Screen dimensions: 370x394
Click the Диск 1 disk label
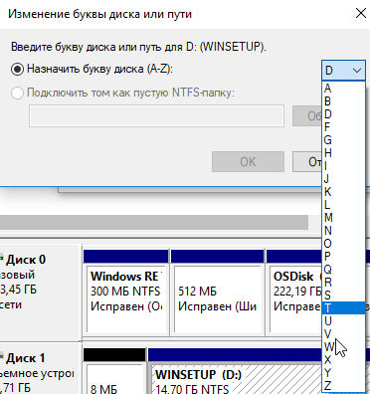point(26,358)
